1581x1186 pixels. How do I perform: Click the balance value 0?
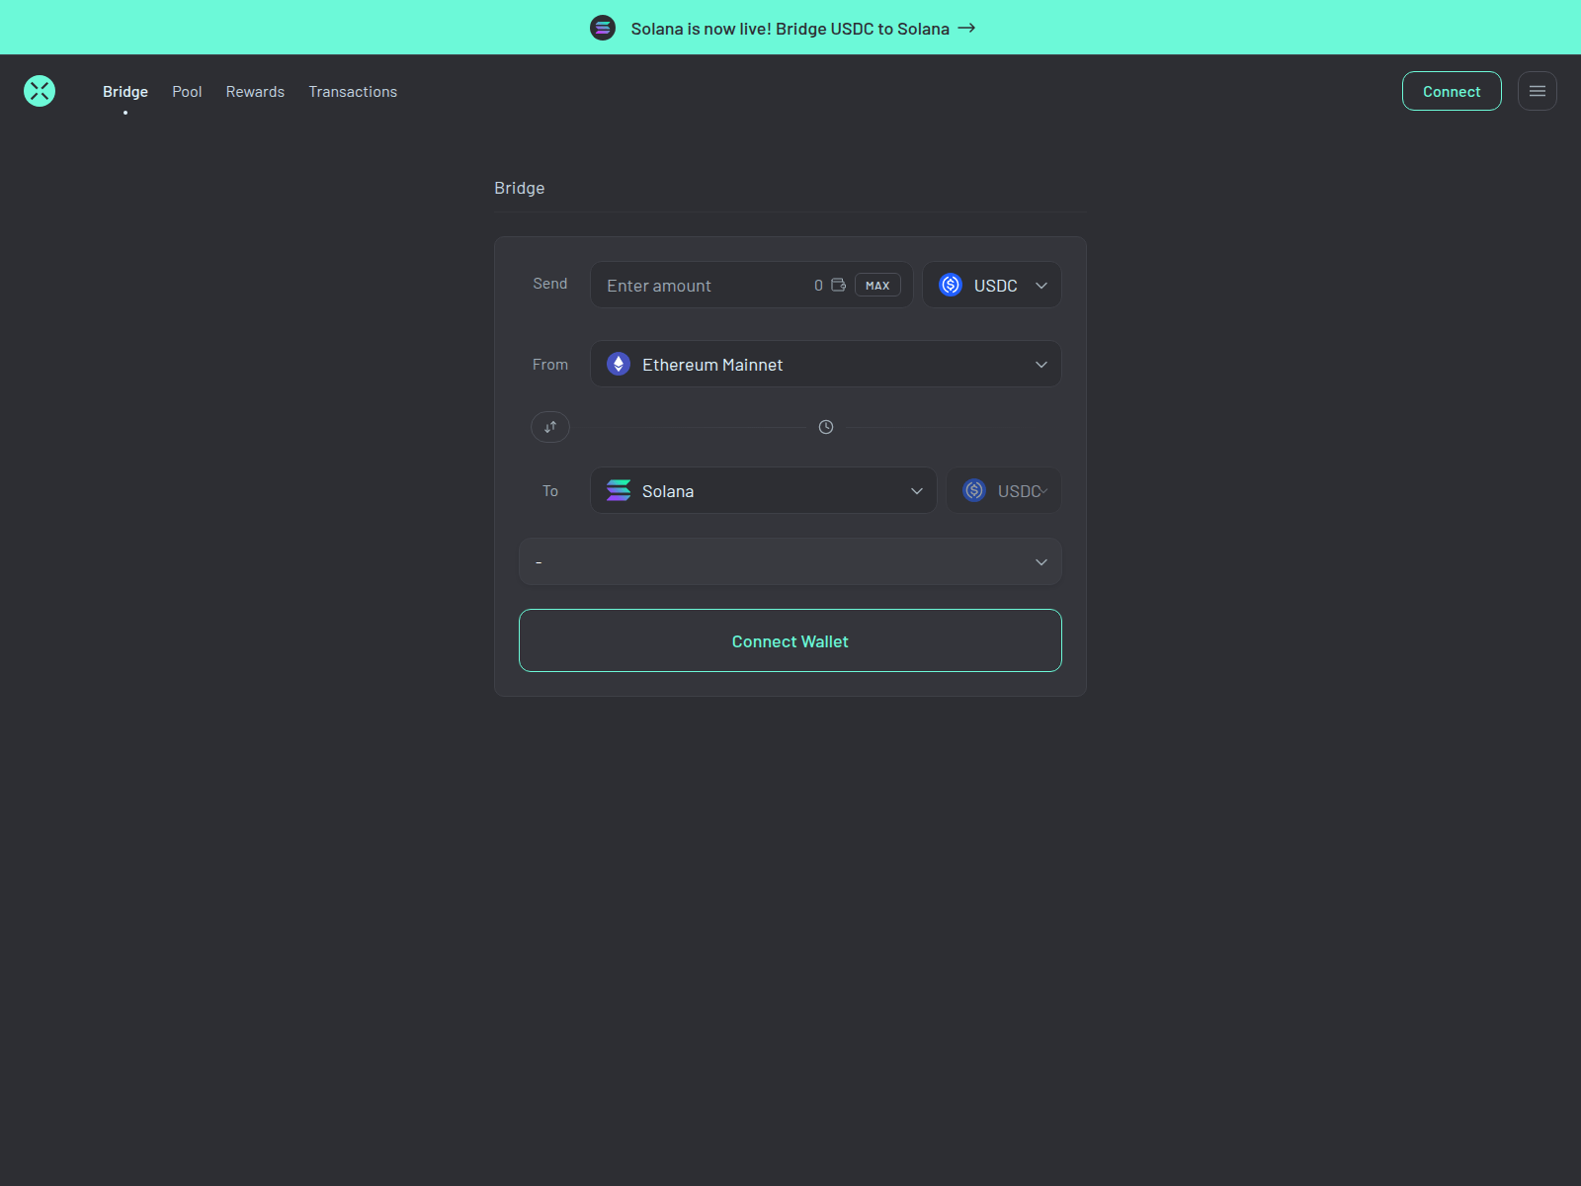coord(818,285)
